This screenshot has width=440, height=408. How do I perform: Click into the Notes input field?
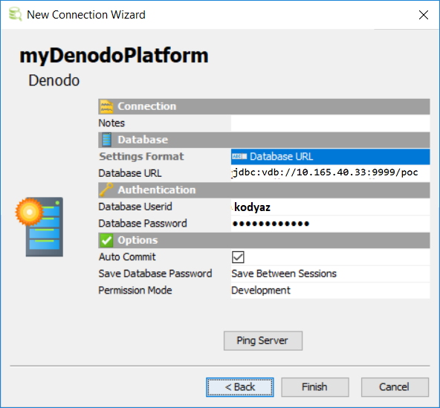click(330, 123)
